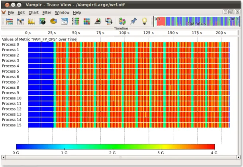Minimize the inner trace sub-window

coord(225,12)
